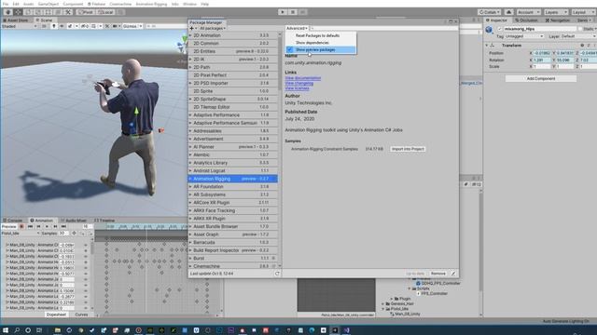Click the plus add-package icon in Package Manager
The width and height of the screenshot is (597, 335).
192,28
